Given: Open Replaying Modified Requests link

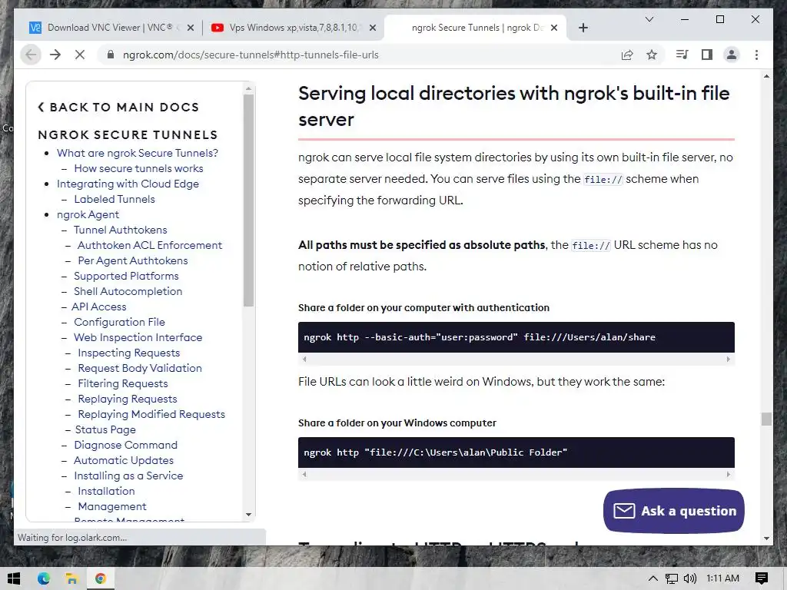Looking at the screenshot, I should [x=151, y=414].
